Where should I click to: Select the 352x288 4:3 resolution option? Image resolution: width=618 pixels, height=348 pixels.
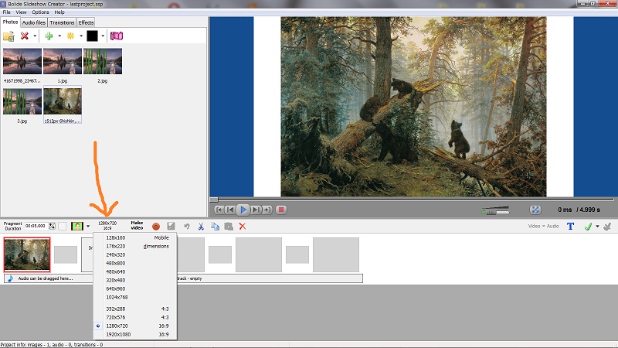tap(135, 309)
